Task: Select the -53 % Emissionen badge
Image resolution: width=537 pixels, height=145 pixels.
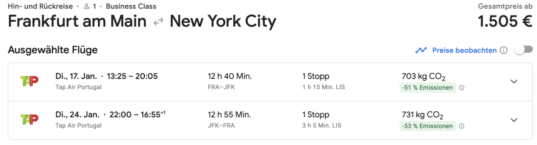Action: pos(428,126)
